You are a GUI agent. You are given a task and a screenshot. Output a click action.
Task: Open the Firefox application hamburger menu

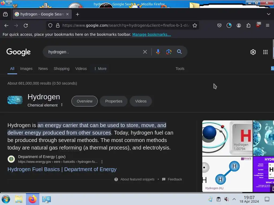[x=267, y=25]
